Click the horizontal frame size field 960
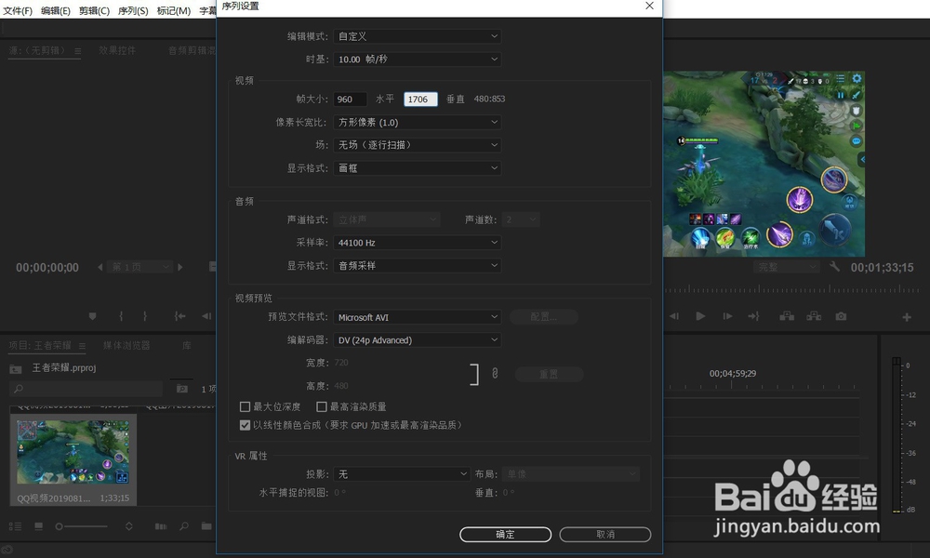This screenshot has height=558, width=930. (x=350, y=100)
